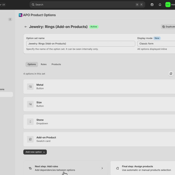Click the green store avatar
Screen dimensions: 175x175
pyautogui.click(x=168, y=4)
